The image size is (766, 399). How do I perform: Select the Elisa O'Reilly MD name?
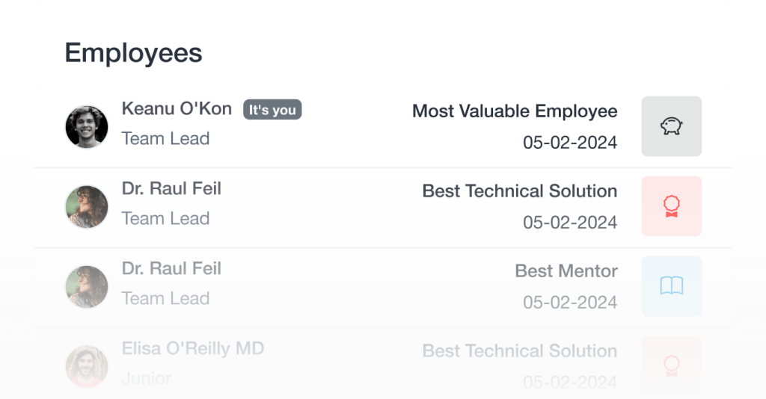[x=192, y=348]
